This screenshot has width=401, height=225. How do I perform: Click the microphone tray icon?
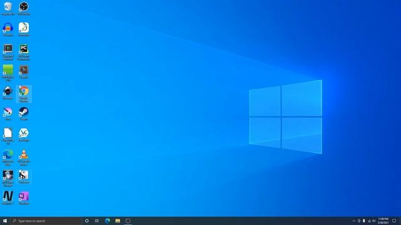(364, 221)
